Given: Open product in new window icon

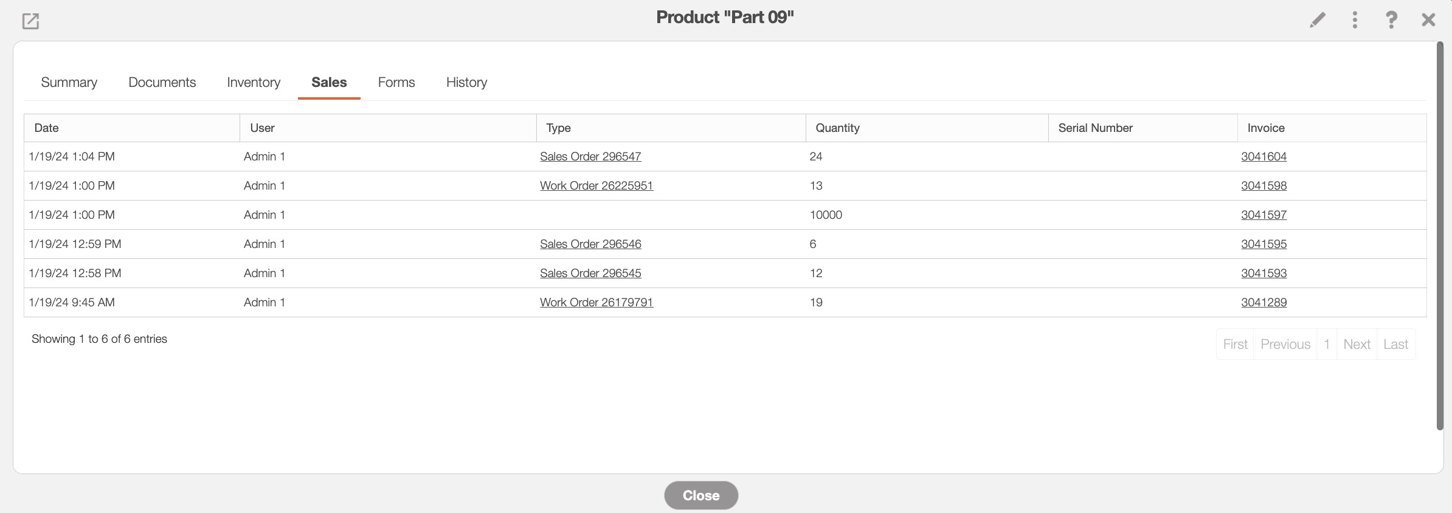Looking at the screenshot, I should (x=30, y=21).
